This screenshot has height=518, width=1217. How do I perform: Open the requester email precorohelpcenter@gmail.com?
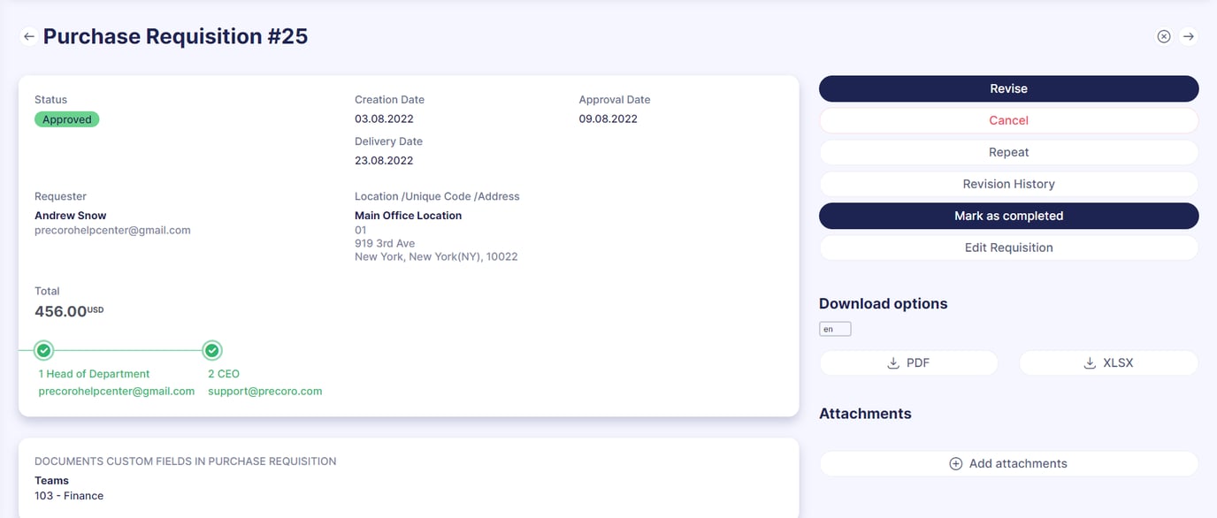coord(112,229)
